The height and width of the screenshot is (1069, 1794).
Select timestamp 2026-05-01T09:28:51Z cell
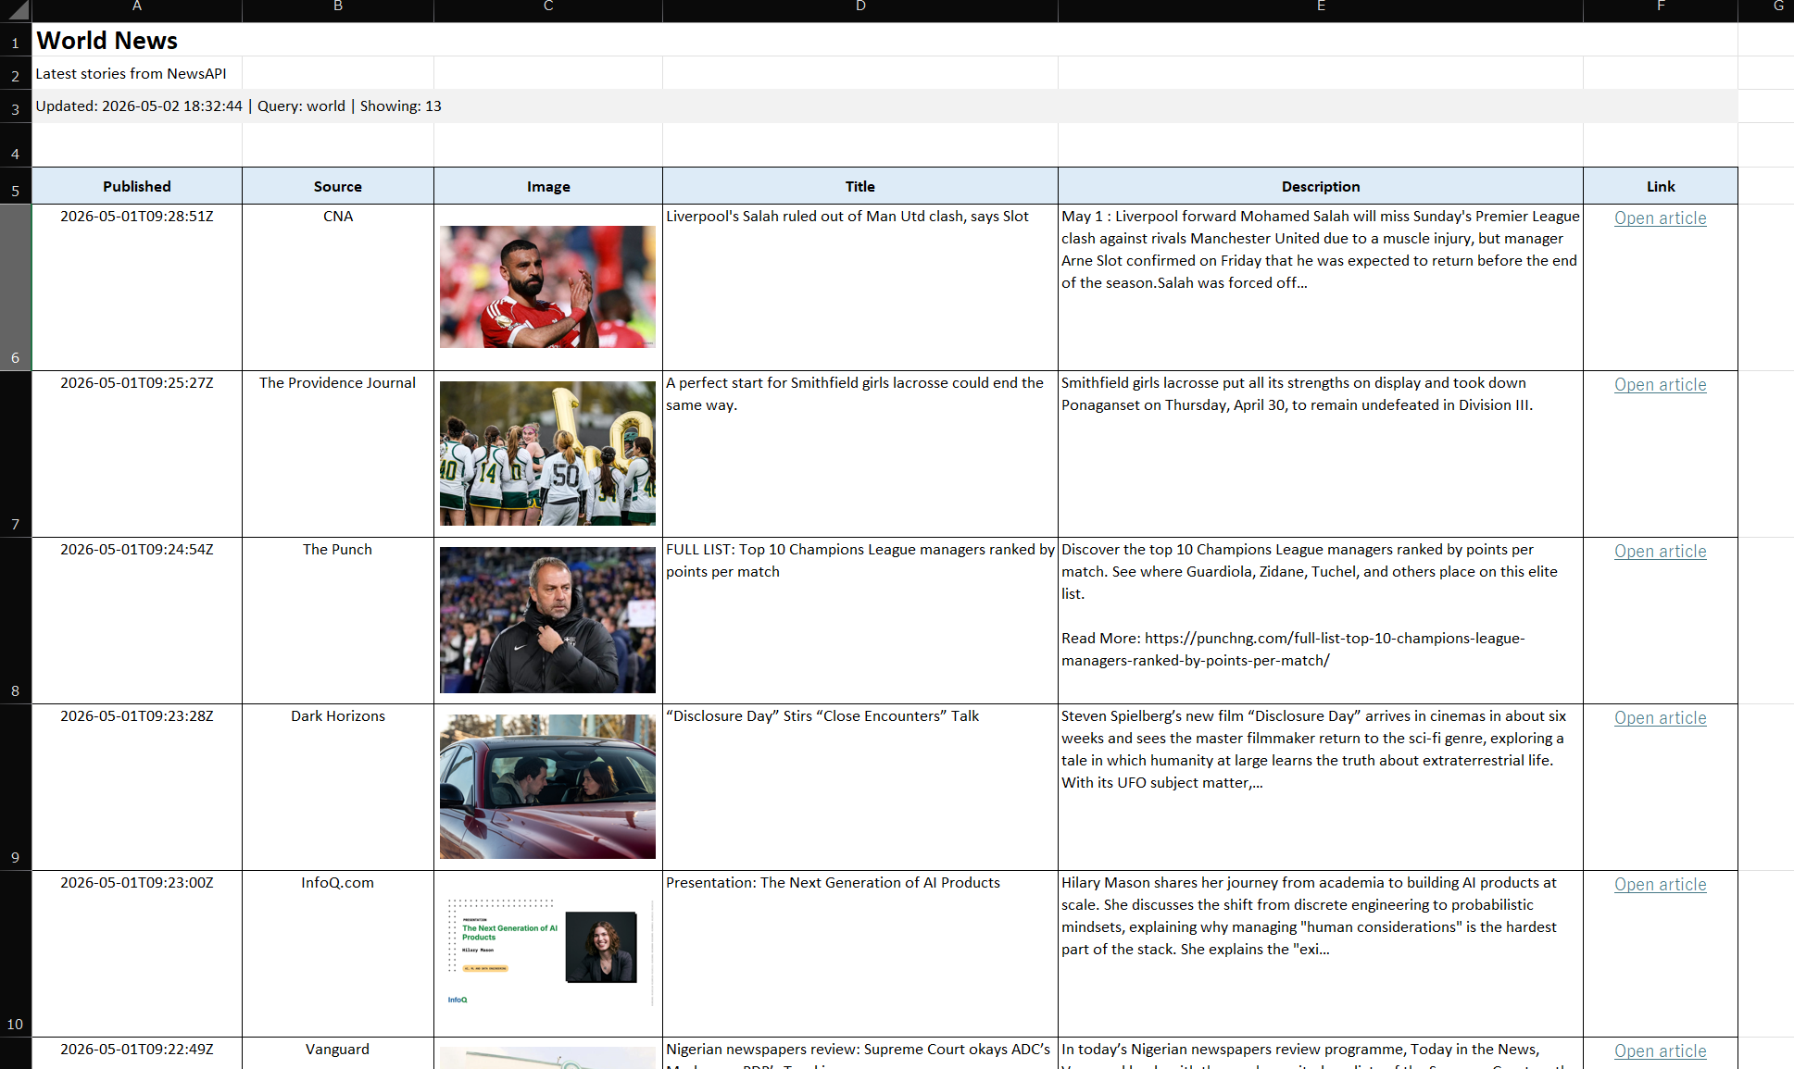pos(137,288)
